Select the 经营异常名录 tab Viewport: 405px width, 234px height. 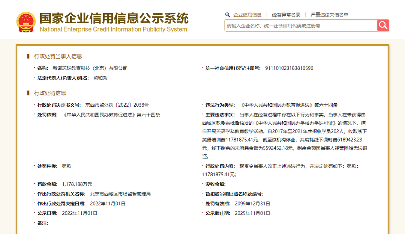click(286, 15)
